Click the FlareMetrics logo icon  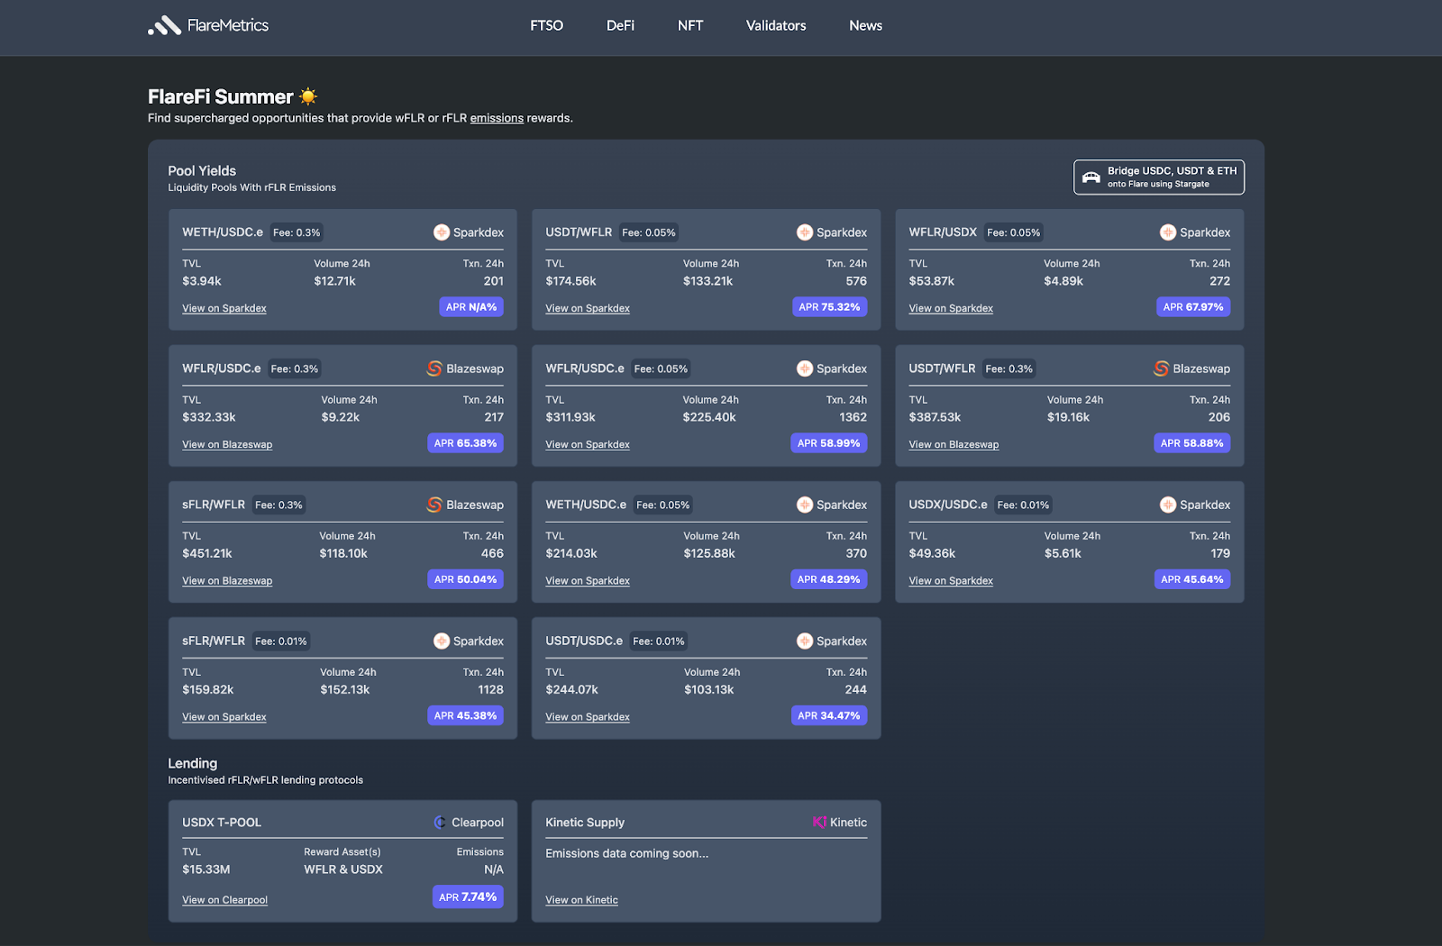pos(162,26)
